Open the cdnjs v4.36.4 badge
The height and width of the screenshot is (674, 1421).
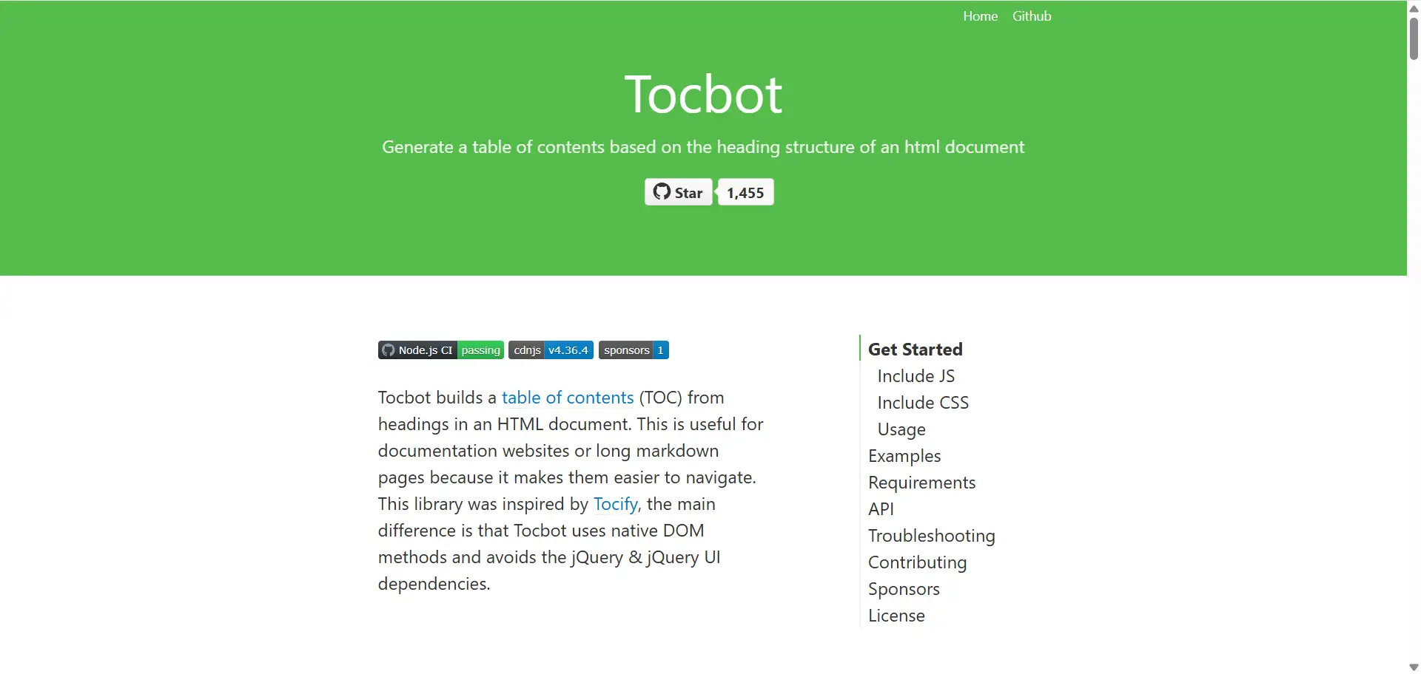[x=551, y=350]
